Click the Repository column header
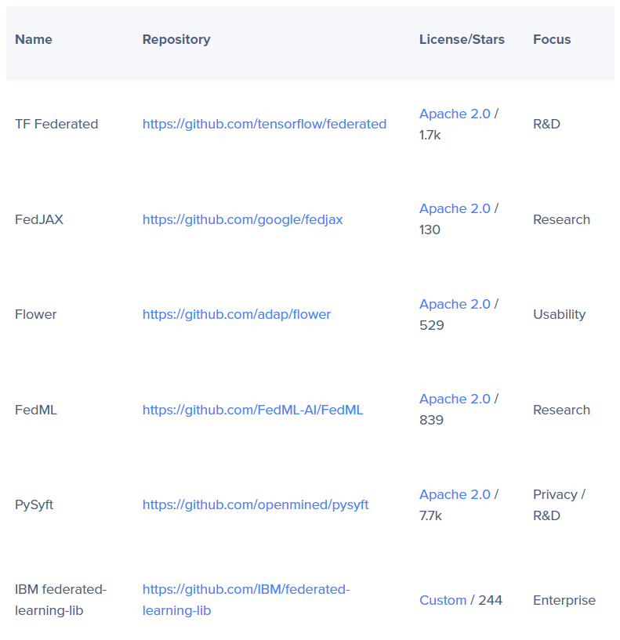This screenshot has height=640, width=620. click(x=176, y=39)
